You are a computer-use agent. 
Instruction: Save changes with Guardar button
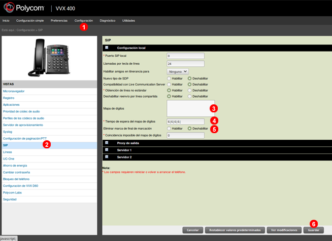click(x=314, y=230)
